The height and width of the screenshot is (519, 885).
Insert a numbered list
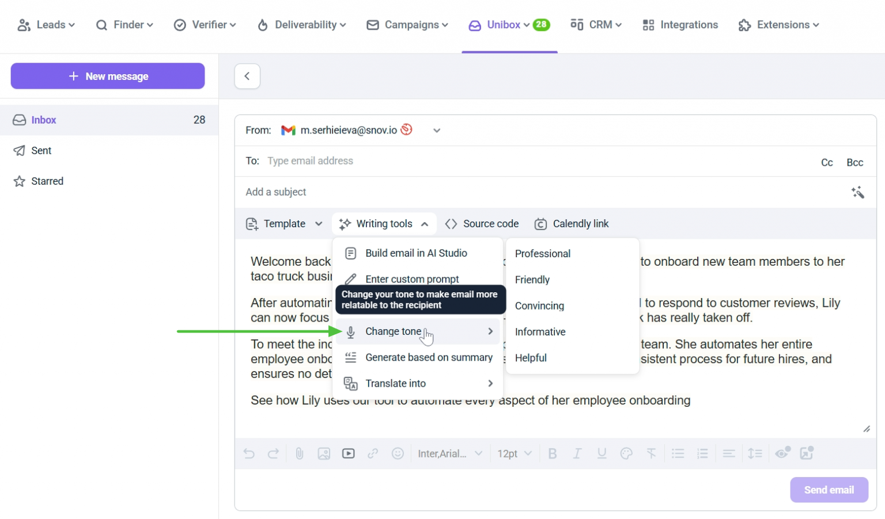(702, 453)
